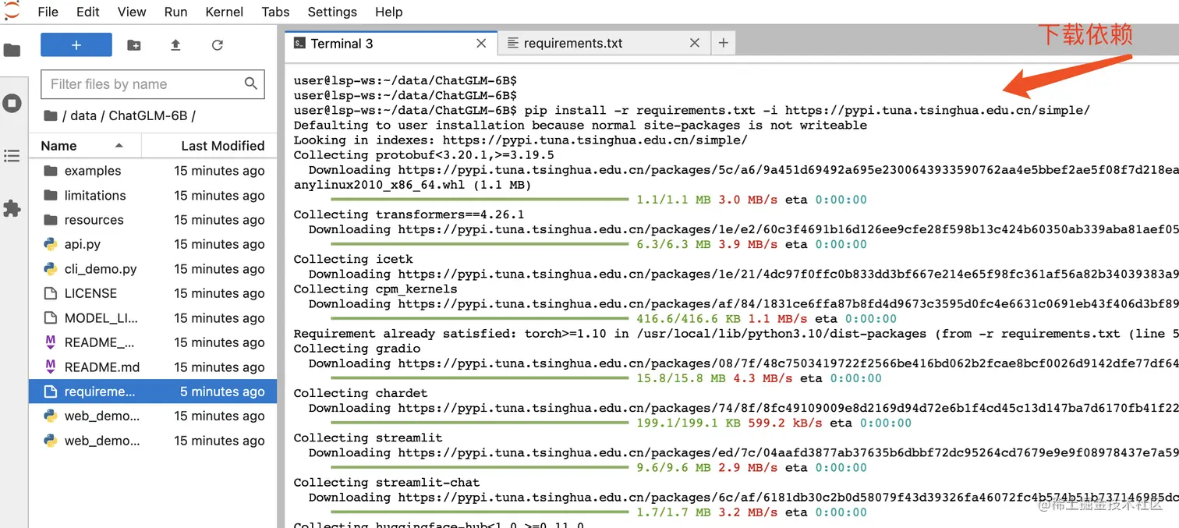Click the folder icon beside resources
Screen dimensions: 1179x528
(51, 220)
